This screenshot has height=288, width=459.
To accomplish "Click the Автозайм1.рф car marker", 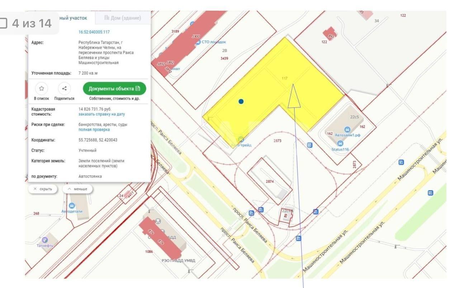I will pyautogui.click(x=347, y=129).
